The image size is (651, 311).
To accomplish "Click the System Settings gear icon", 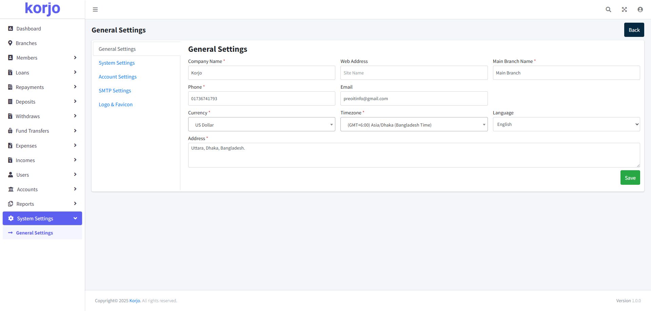I will tap(11, 219).
